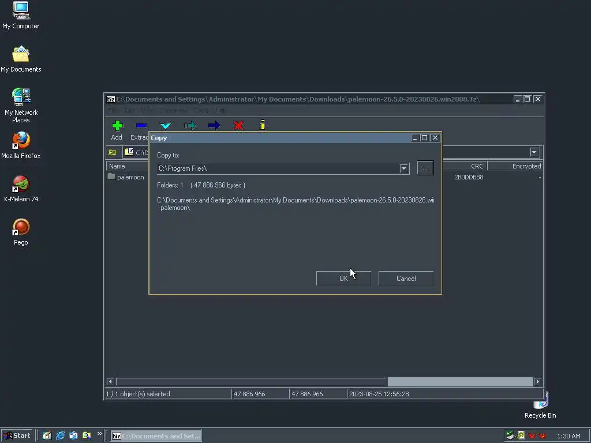Sort by Encrypted column header
The width and height of the screenshot is (591, 443).
(515, 166)
